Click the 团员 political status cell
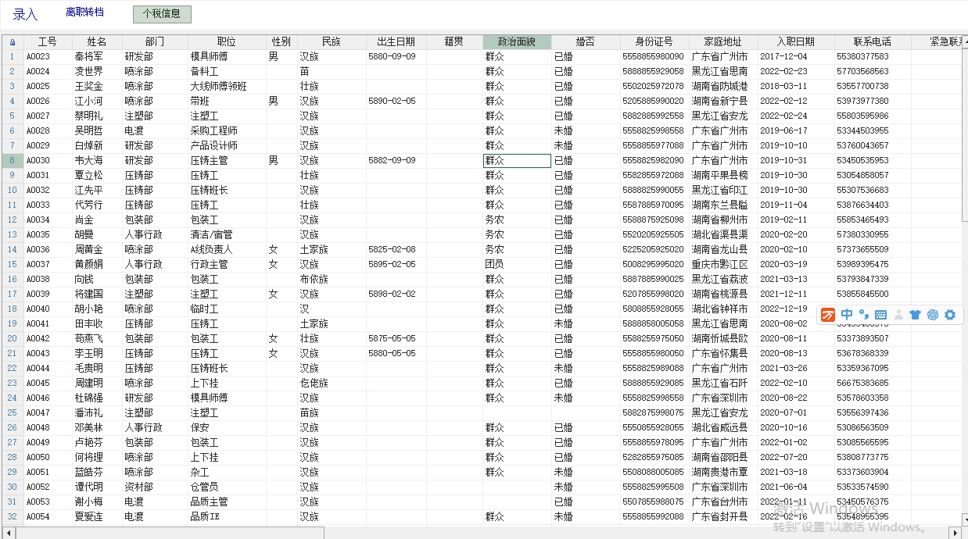 tap(517, 265)
